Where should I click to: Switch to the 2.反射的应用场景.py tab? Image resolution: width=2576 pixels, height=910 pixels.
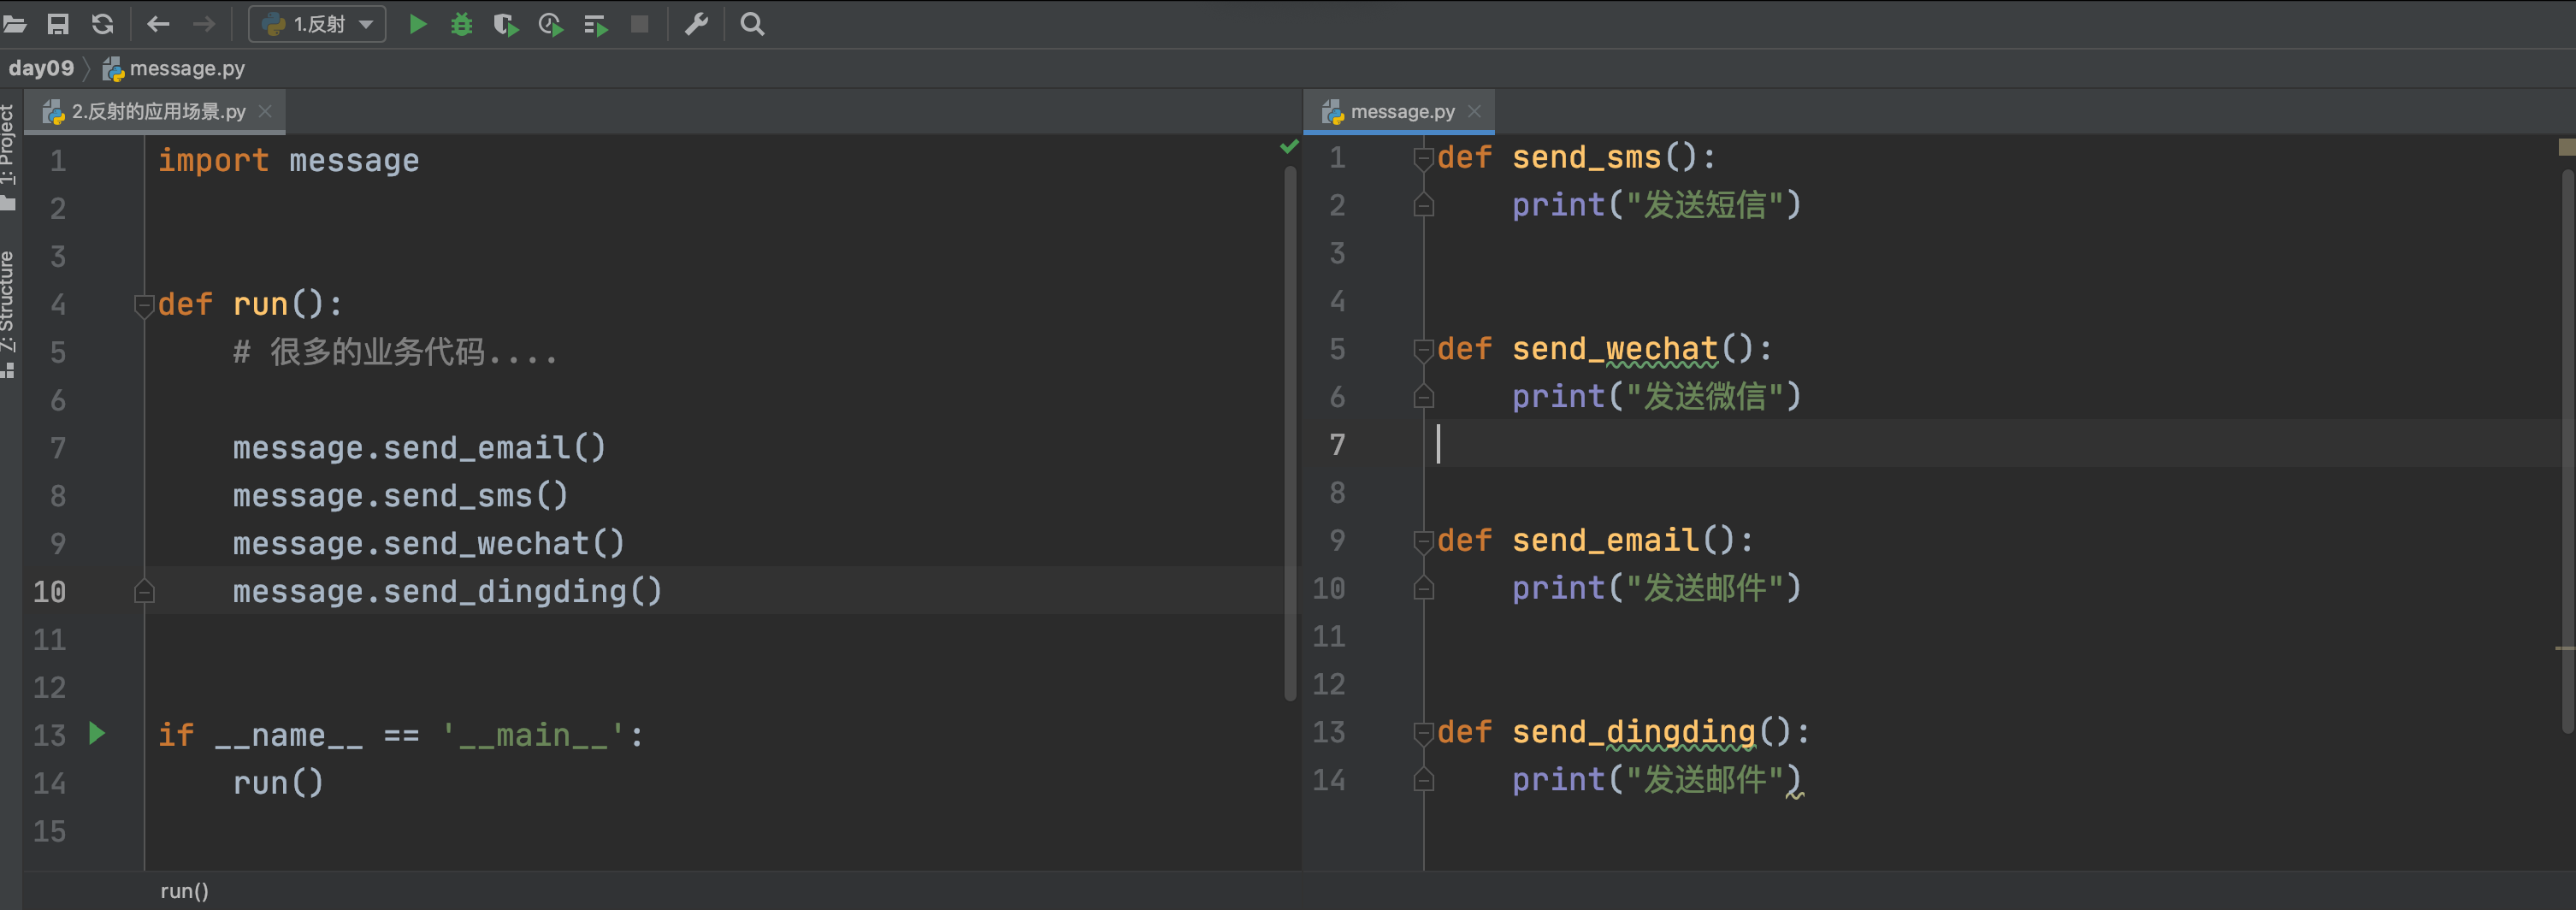point(158,111)
